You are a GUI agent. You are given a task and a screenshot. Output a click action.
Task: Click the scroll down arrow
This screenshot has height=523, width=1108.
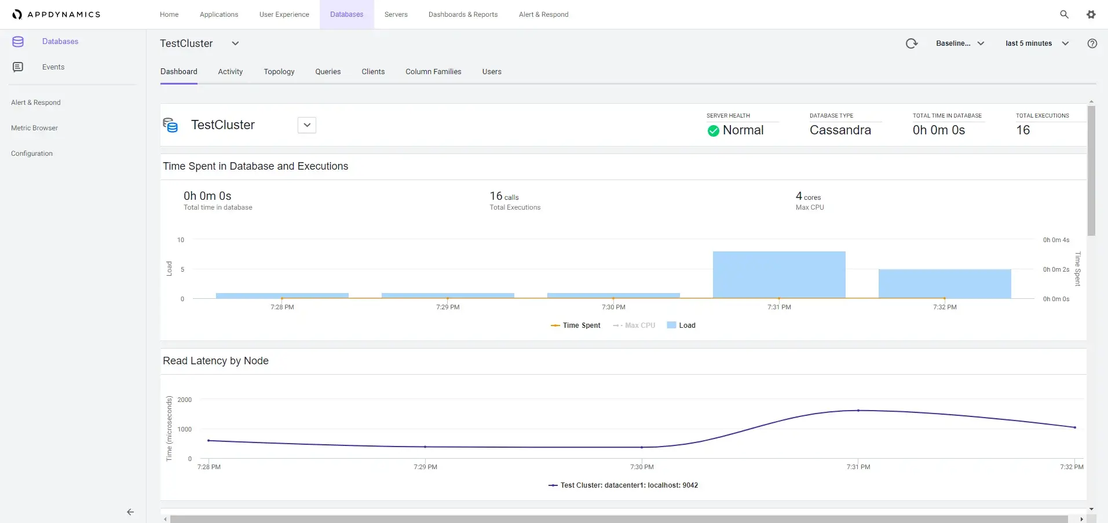click(1091, 510)
